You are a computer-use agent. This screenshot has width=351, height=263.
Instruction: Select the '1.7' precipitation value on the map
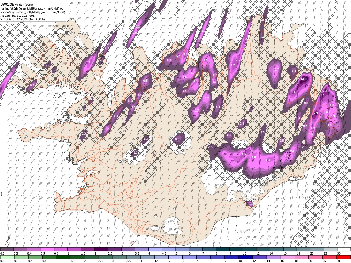[x=293, y=93]
